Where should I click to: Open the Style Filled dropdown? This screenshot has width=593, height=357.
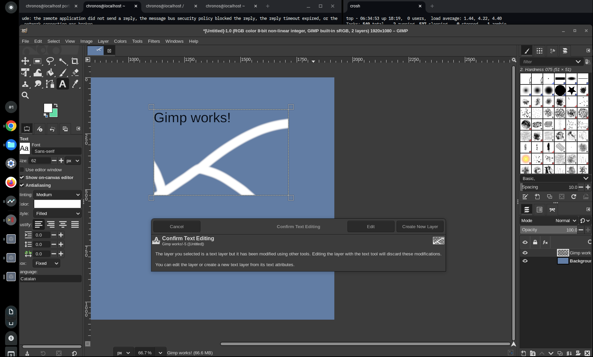click(58, 214)
